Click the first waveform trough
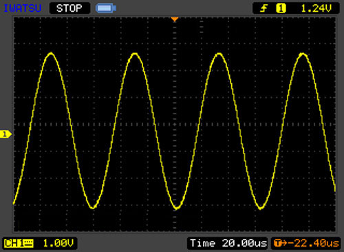Image resolution: width=344 pixels, height=252 pixels. pos(93,207)
